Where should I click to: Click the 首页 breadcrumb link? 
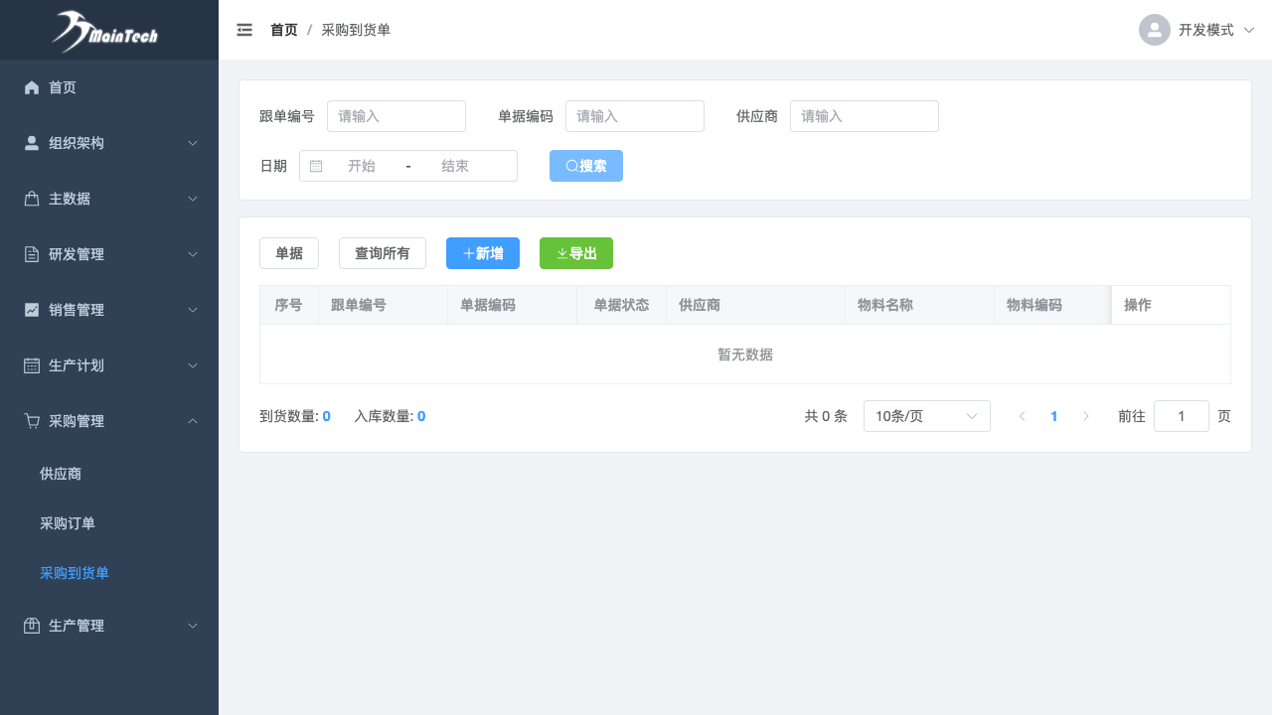(x=283, y=30)
